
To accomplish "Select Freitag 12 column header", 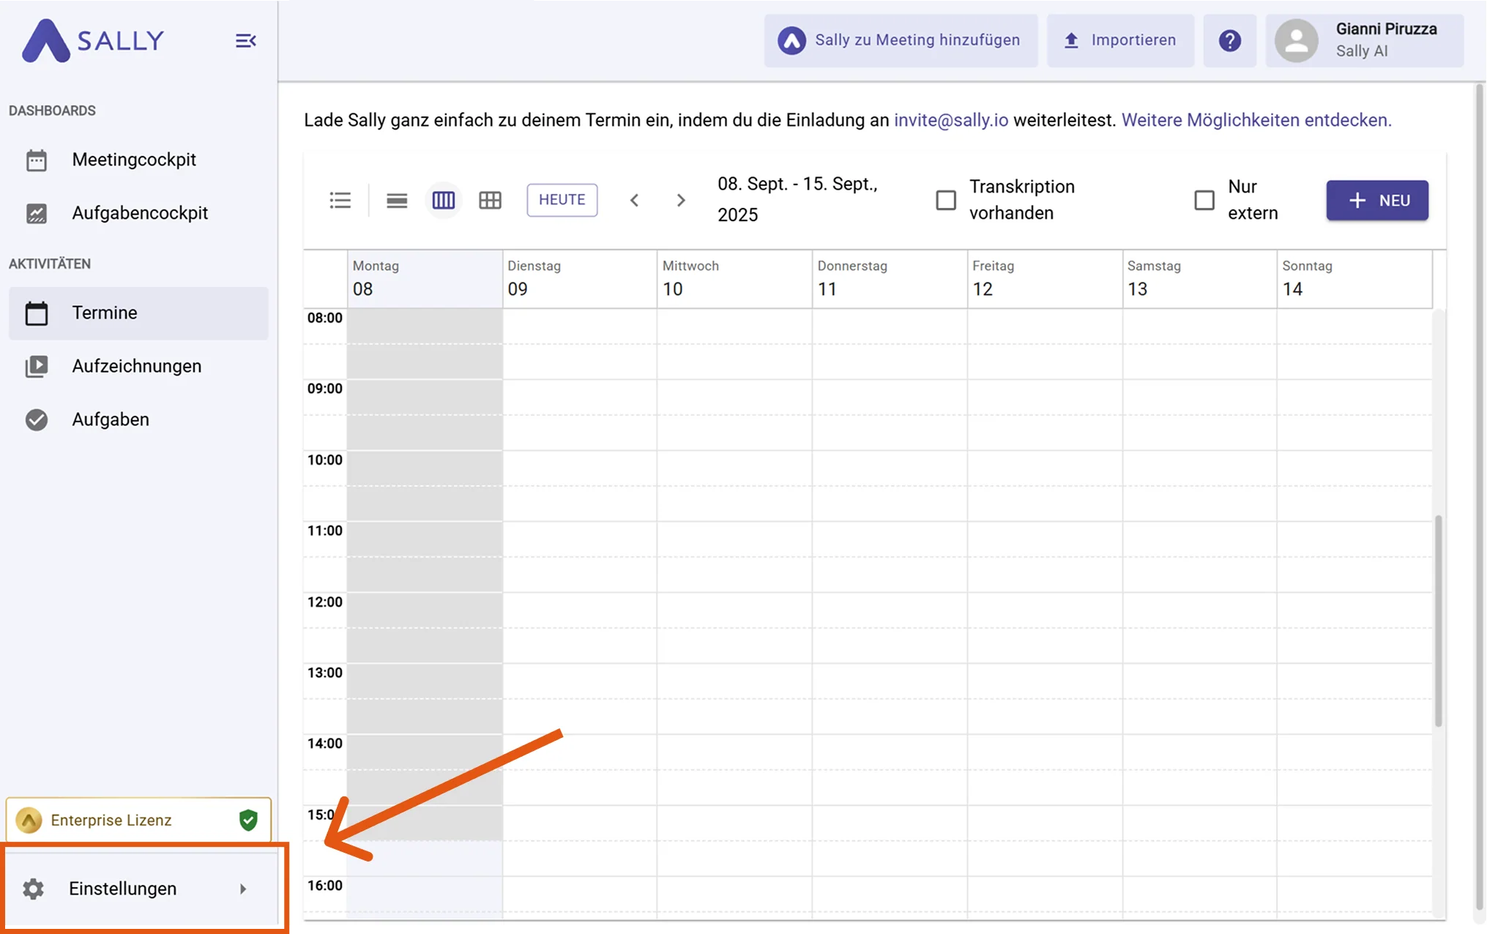I will (1045, 278).
